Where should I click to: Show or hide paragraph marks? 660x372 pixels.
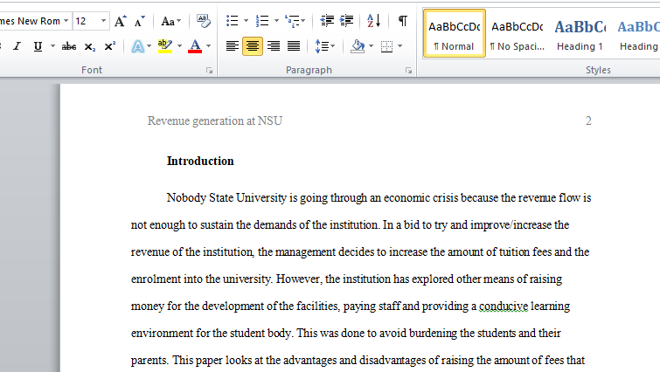pyautogui.click(x=403, y=21)
